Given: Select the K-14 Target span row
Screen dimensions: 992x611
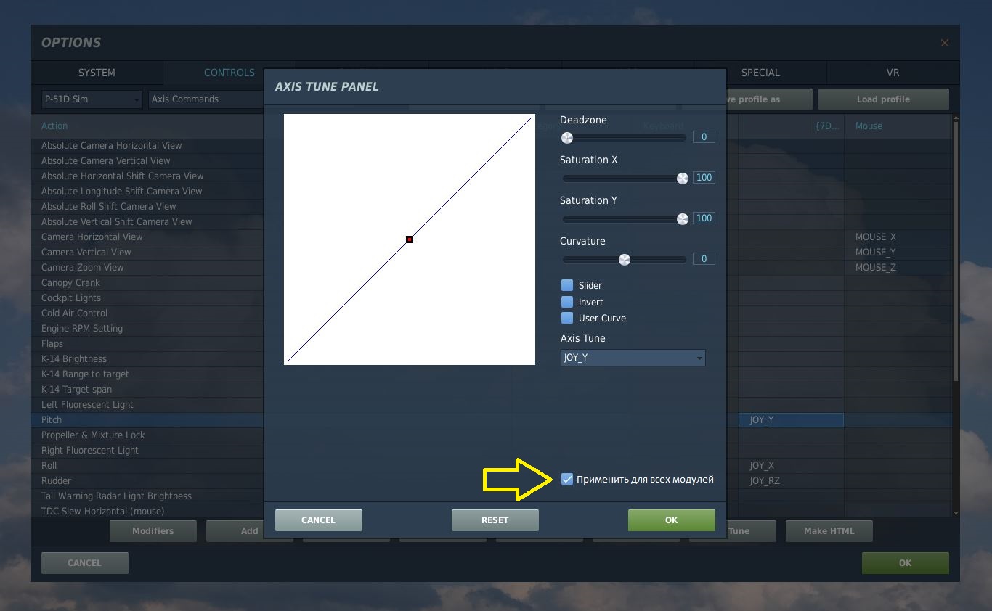Looking at the screenshot, I should tap(147, 389).
